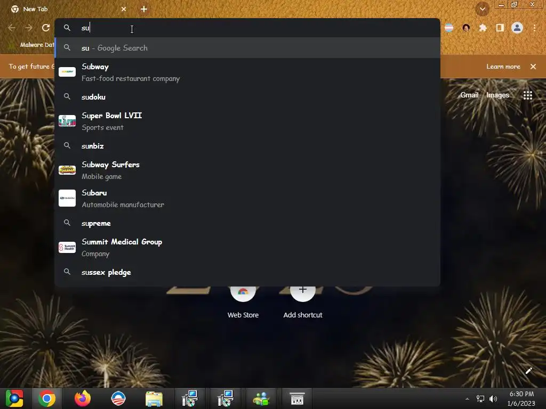The image size is (546, 409).
Task: Click Chrome icon in the taskbar
Action: pyautogui.click(x=47, y=398)
